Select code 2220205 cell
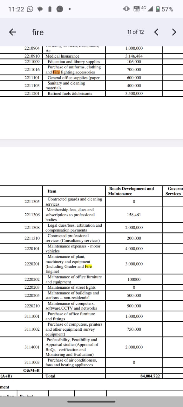183x407 pixels. tap(32, 295)
